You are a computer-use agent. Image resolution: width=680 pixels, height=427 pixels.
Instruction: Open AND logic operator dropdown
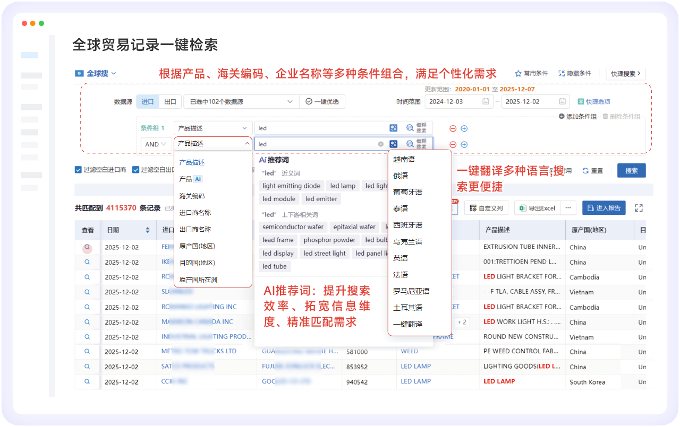156,144
